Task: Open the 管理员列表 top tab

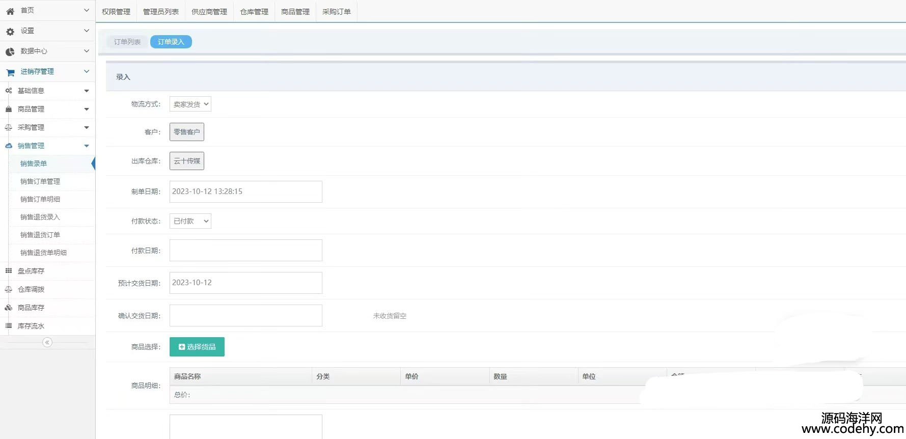Action: click(x=161, y=12)
